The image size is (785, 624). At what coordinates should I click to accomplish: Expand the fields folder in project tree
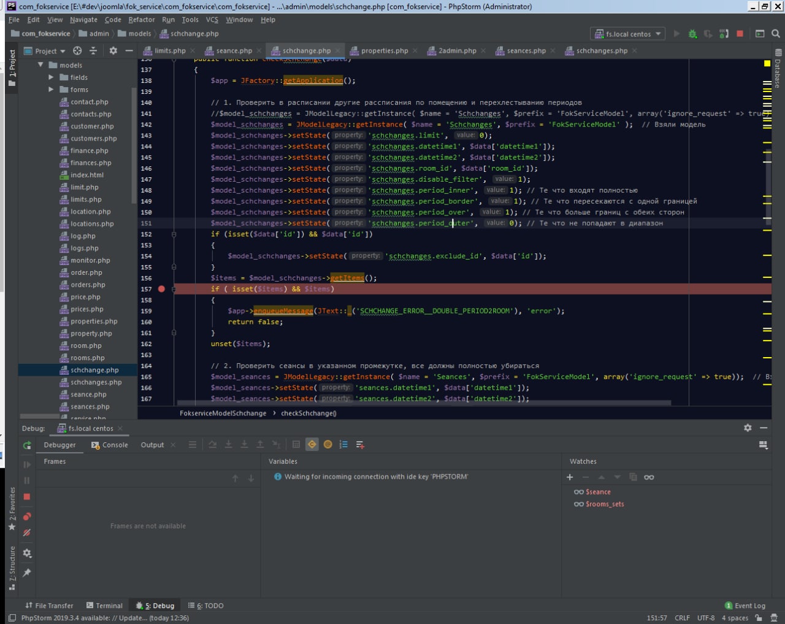[52, 77]
